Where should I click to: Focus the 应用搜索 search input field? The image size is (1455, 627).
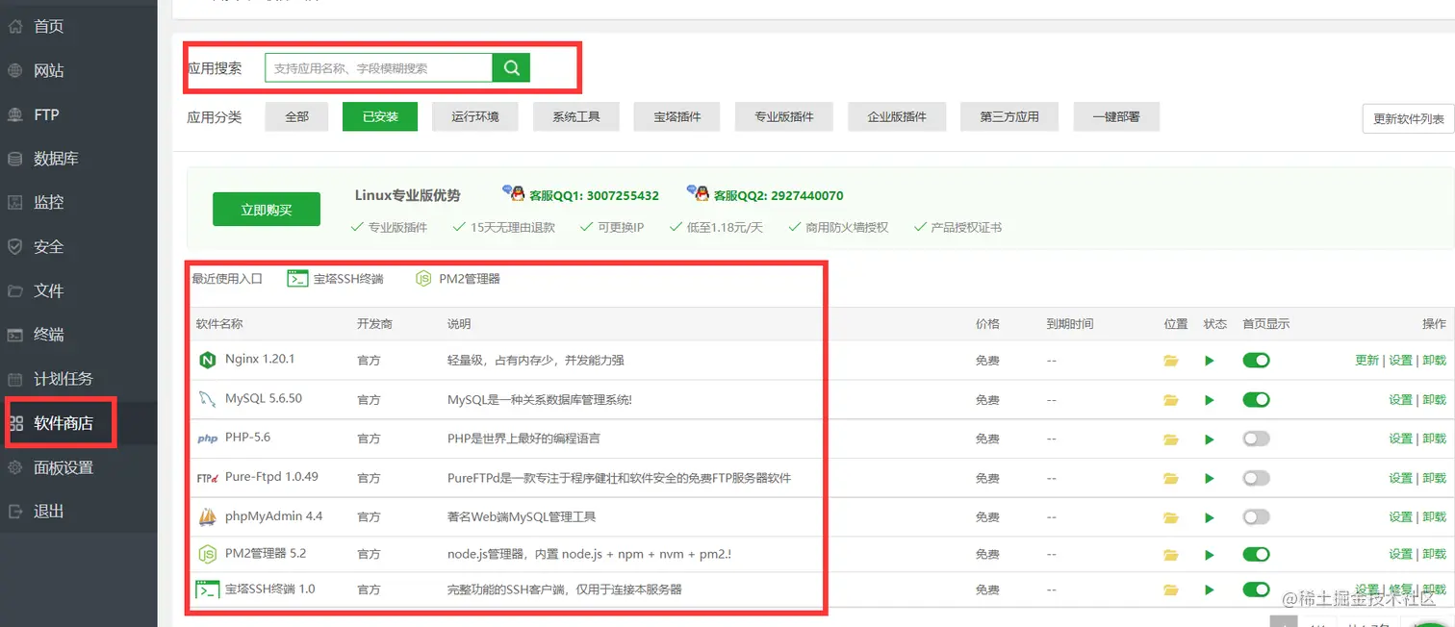[379, 68]
